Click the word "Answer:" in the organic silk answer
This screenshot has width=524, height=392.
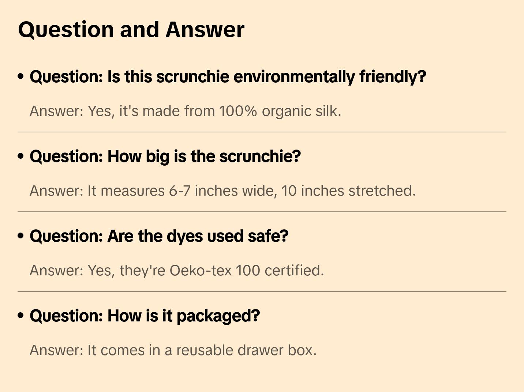click(x=57, y=111)
